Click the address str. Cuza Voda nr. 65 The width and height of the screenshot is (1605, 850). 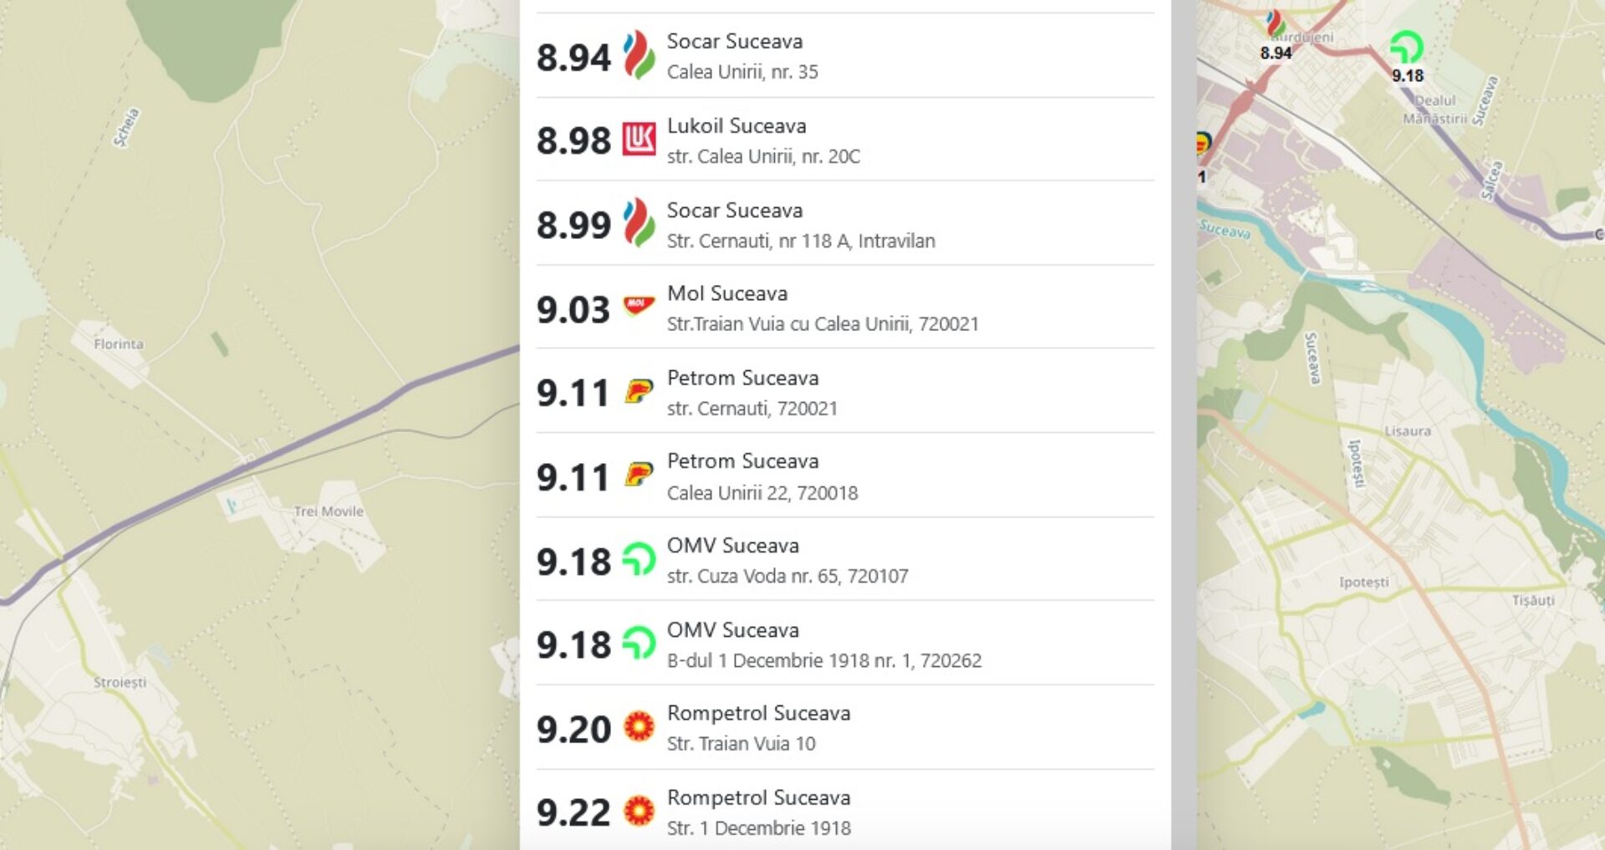[787, 576]
